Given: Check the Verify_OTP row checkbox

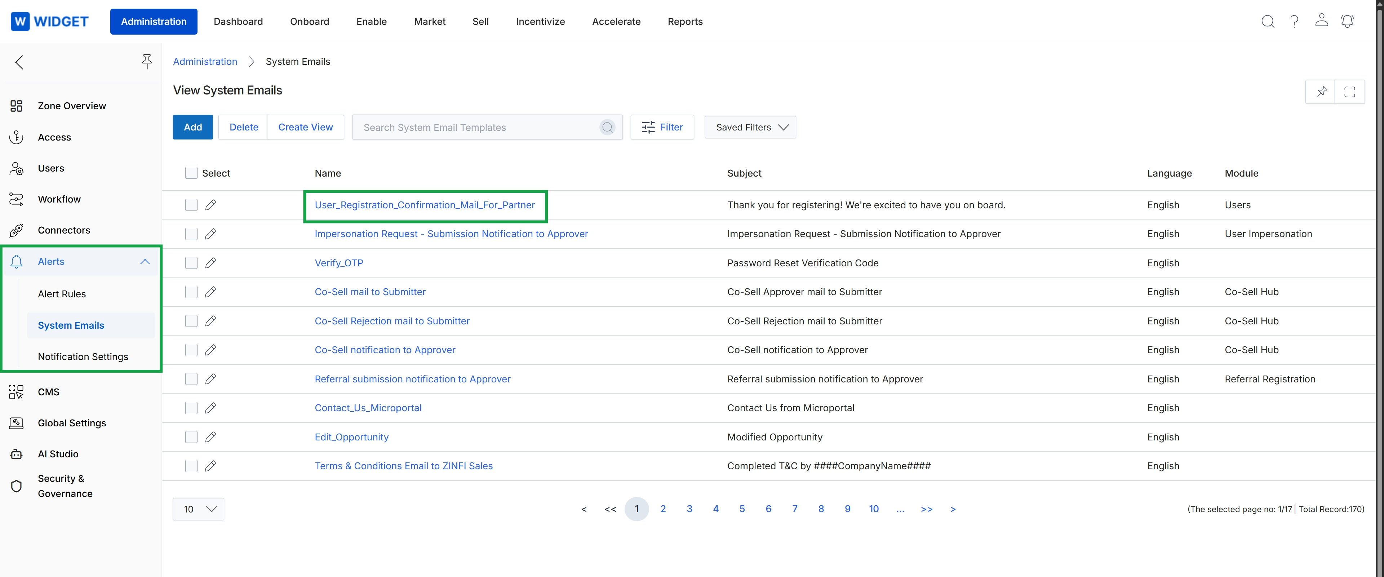Looking at the screenshot, I should point(191,263).
